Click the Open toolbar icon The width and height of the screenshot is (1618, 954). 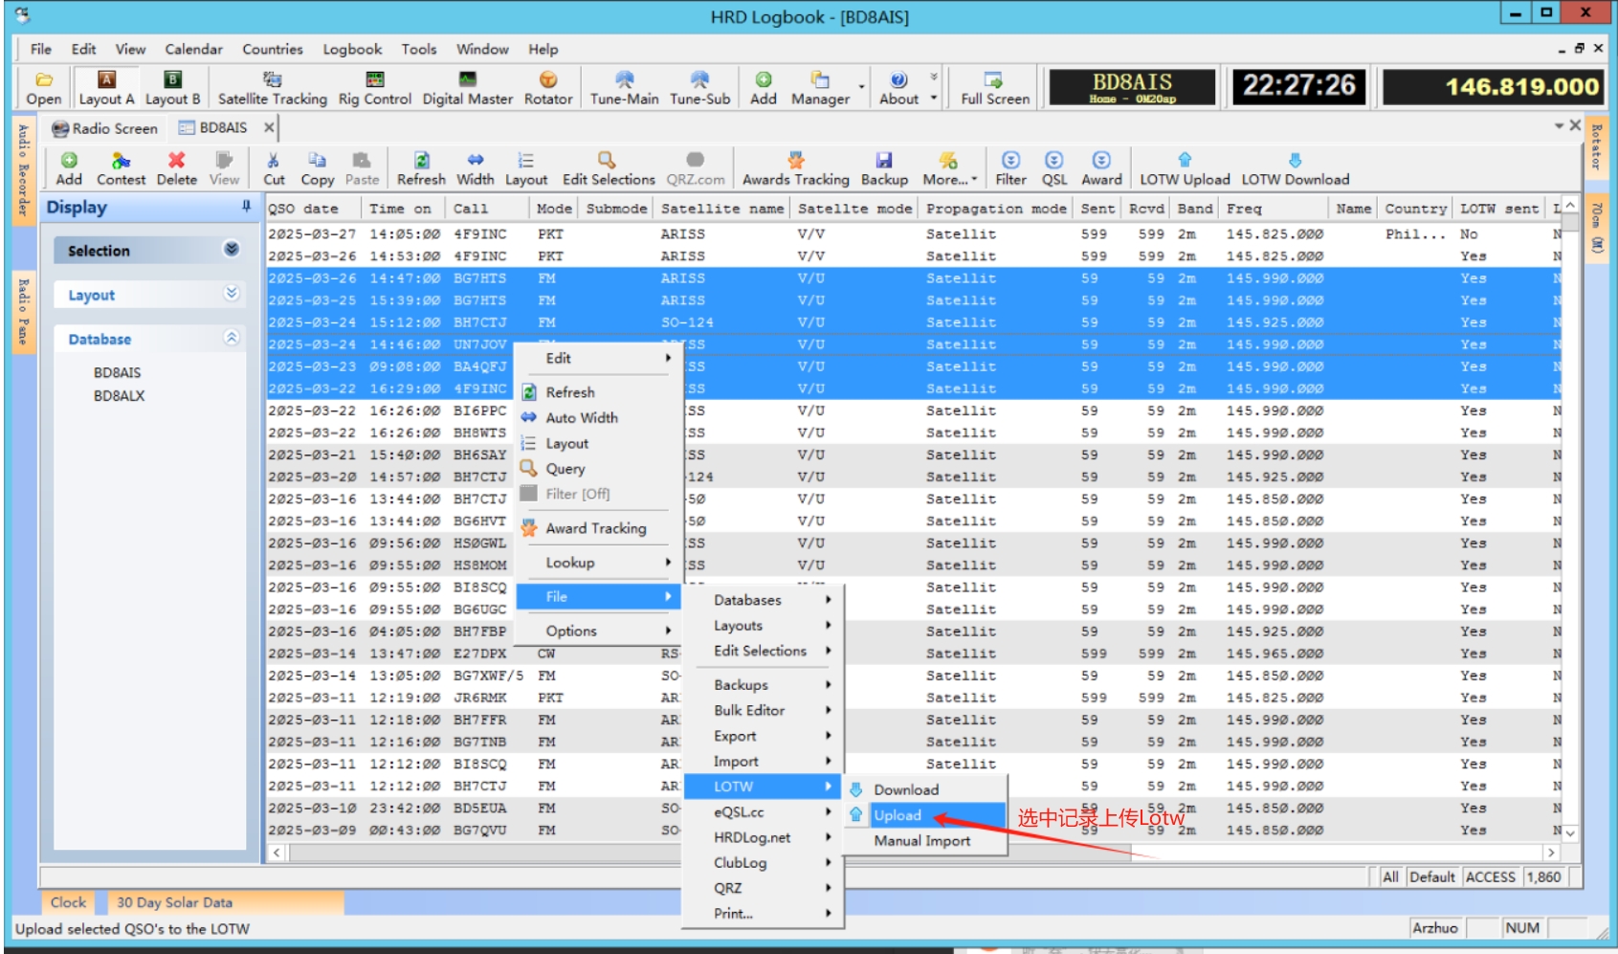point(43,88)
